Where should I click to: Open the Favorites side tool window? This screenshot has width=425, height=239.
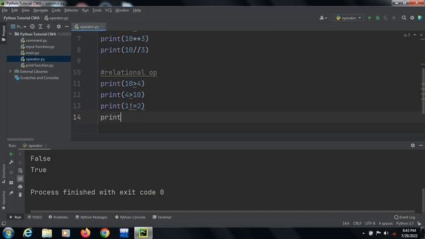click(3, 200)
